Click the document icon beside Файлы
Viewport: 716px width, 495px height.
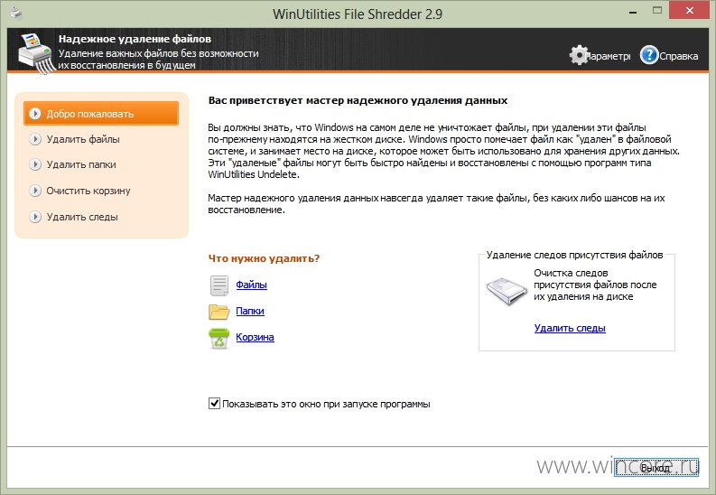[219, 285]
